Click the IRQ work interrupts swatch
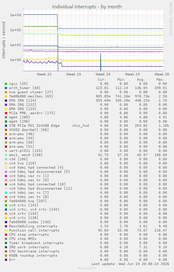 click(6, 247)
